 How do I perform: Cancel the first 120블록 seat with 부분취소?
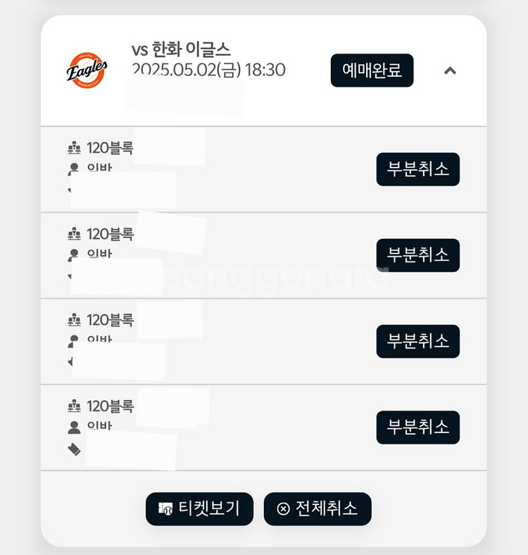[418, 169]
